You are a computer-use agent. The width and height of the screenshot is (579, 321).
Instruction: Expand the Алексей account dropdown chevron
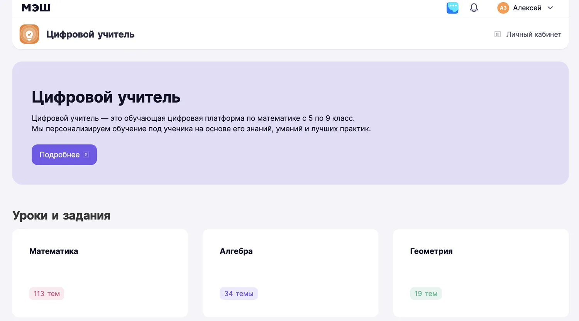pyautogui.click(x=550, y=8)
